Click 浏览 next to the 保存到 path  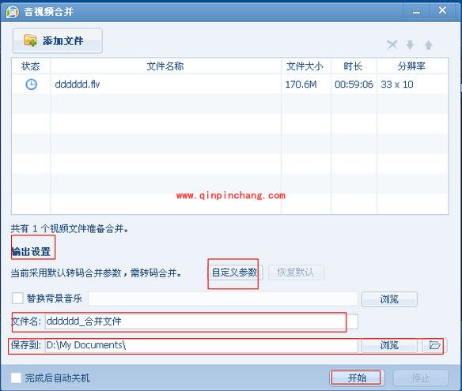pos(389,345)
